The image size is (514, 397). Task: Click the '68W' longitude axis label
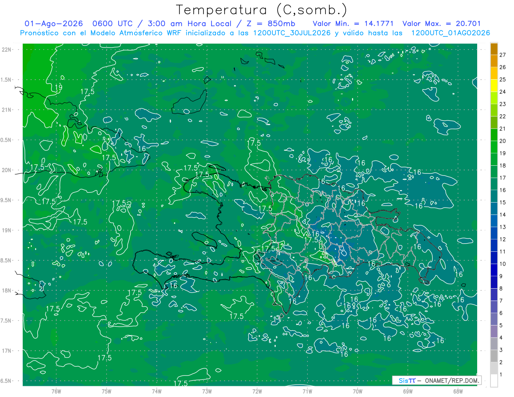coord(458,391)
